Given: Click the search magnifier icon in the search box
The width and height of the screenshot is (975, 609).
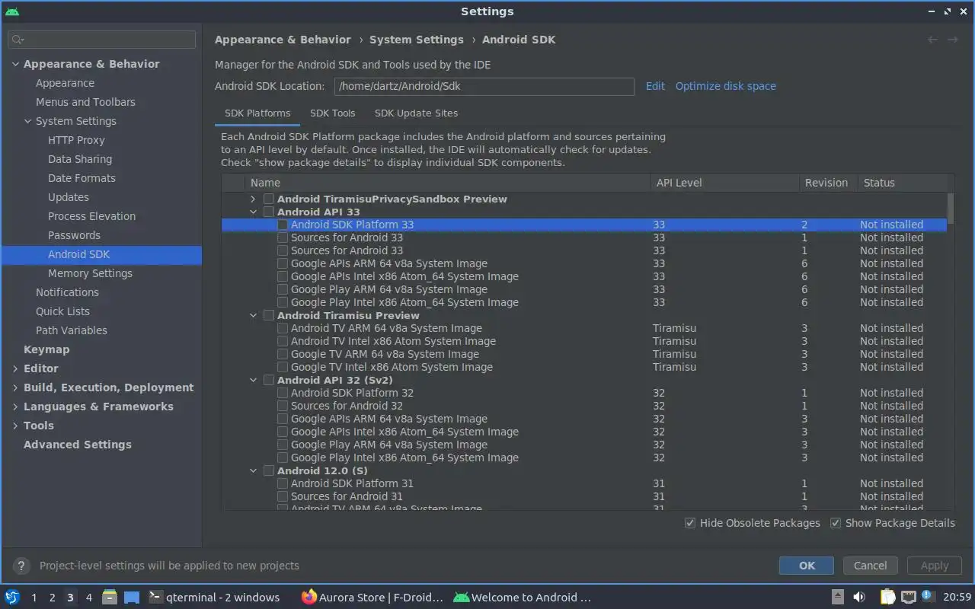Looking at the screenshot, I should tap(18, 40).
